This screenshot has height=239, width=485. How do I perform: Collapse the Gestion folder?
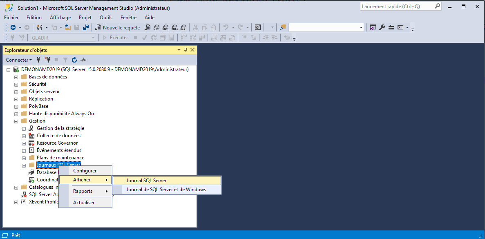(x=16, y=121)
